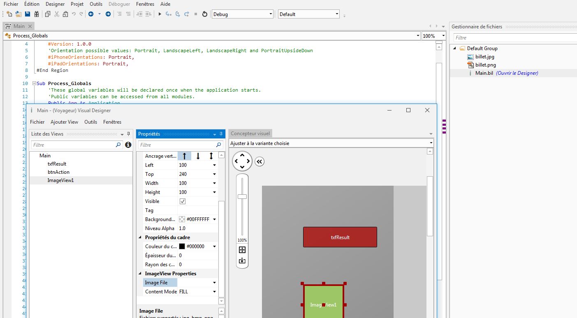Image resolution: width=577 pixels, height=318 pixels.
Task: Click the info icon beside views filter
Action: click(x=128, y=145)
